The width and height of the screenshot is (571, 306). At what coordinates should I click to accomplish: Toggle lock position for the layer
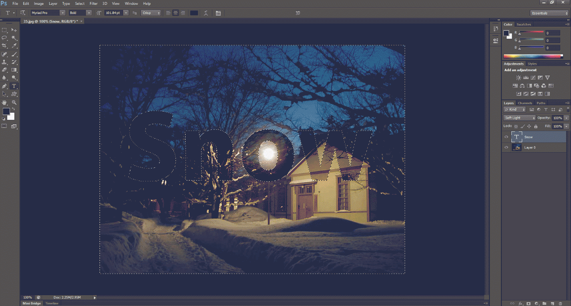pos(529,126)
